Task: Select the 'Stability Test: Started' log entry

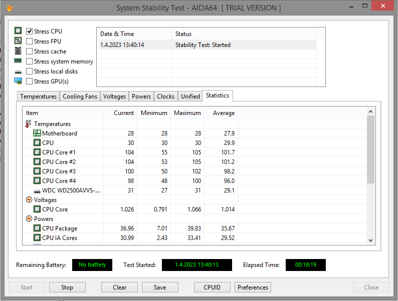Action: tap(203, 45)
